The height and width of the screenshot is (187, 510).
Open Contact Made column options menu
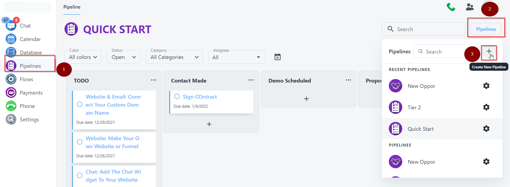point(251,80)
